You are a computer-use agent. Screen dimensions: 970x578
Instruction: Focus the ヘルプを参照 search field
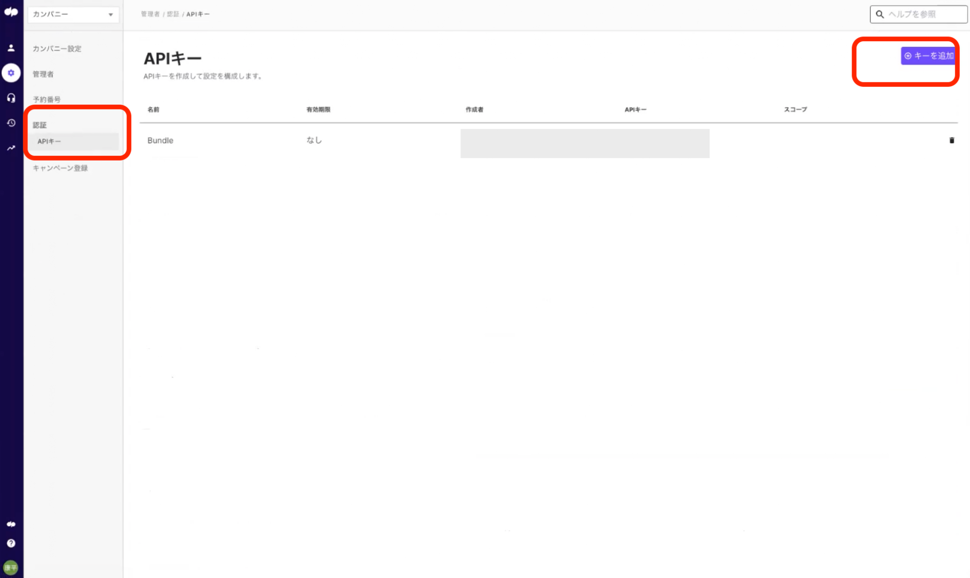tap(918, 14)
